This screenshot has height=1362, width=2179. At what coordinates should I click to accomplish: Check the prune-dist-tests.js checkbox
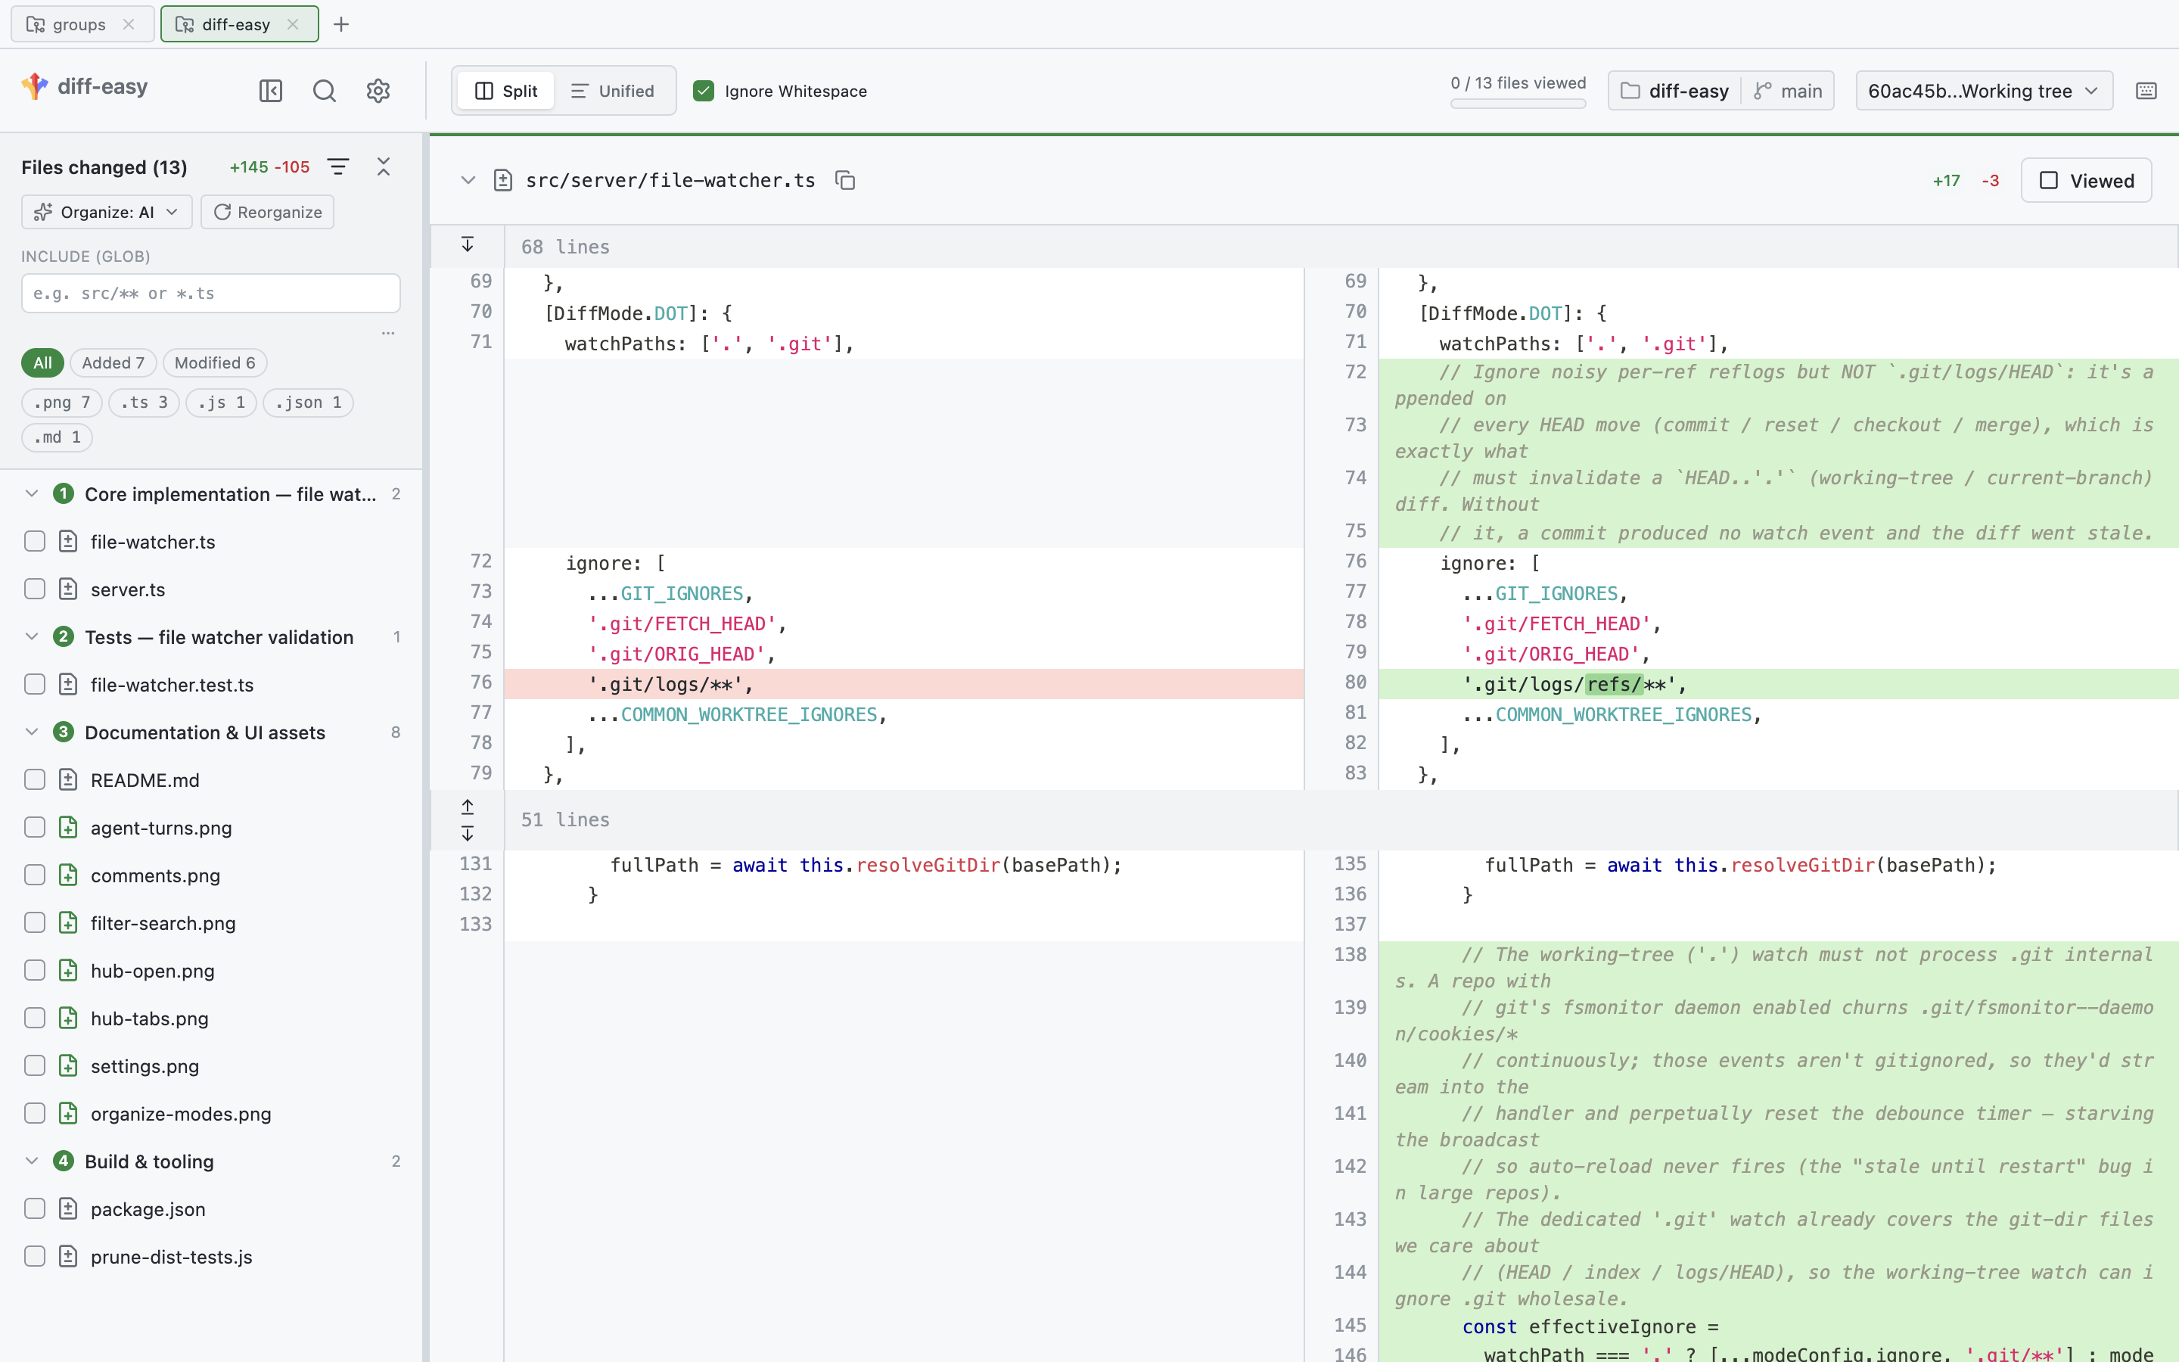point(34,1257)
